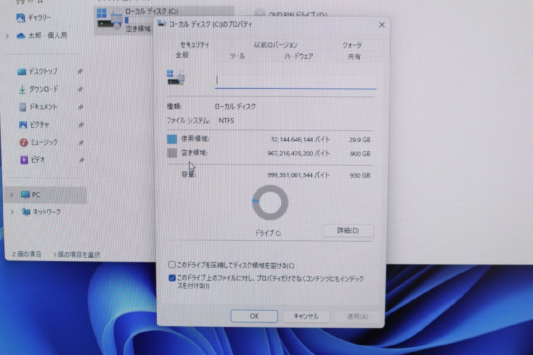Click the ギャラリー icon in sidebar
Viewport: 533px width, 355px height.
pos(20,18)
